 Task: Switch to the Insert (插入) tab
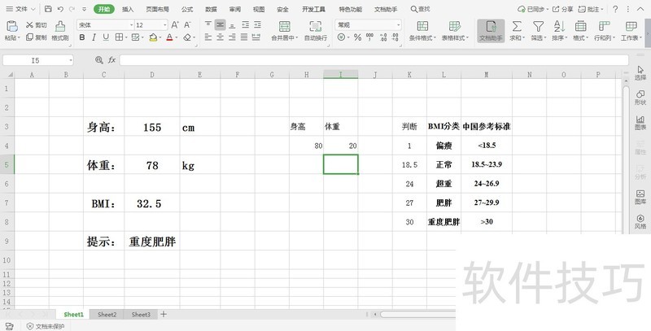128,9
